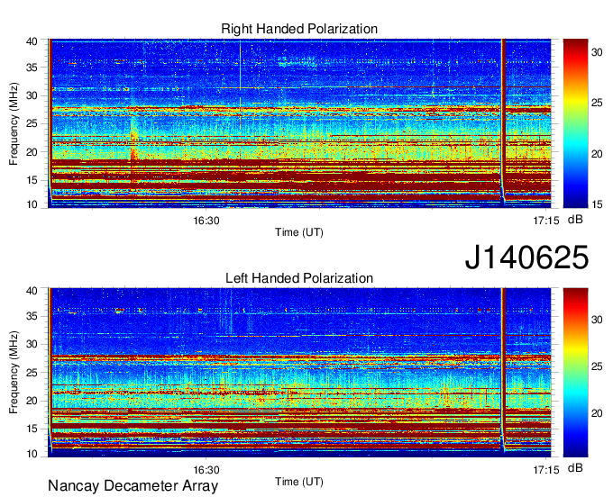The height and width of the screenshot is (497, 613).
Task: Click the Nancay Decameter Array caption
Action: (x=133, y=485)
